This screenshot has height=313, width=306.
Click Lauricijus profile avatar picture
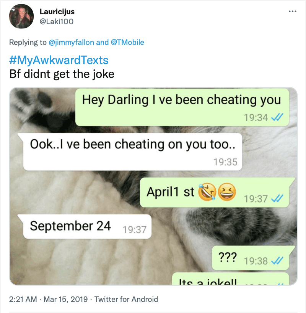point(21,16)
